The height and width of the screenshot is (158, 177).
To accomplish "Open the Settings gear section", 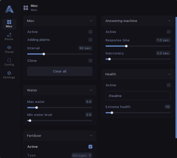I will point(9,75).
